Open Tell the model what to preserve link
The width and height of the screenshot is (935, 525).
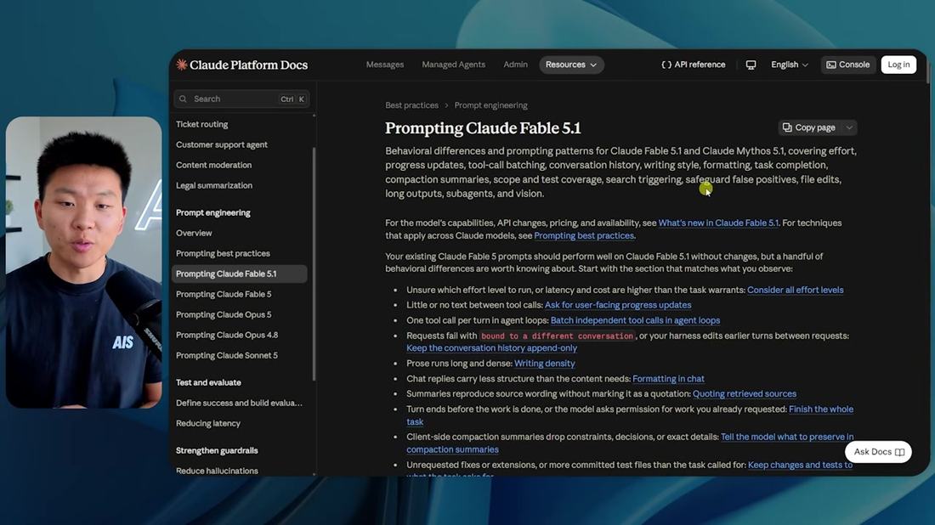pos(786,437)
